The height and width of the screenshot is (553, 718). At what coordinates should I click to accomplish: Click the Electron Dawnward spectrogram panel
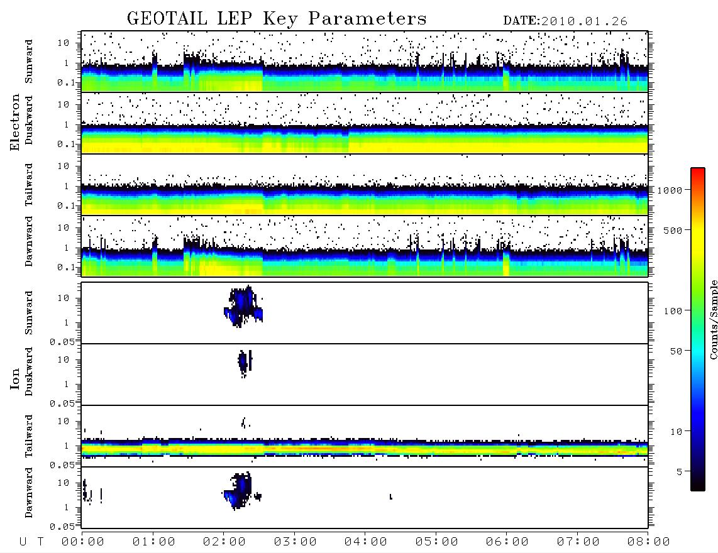click(x=365, y=246)
